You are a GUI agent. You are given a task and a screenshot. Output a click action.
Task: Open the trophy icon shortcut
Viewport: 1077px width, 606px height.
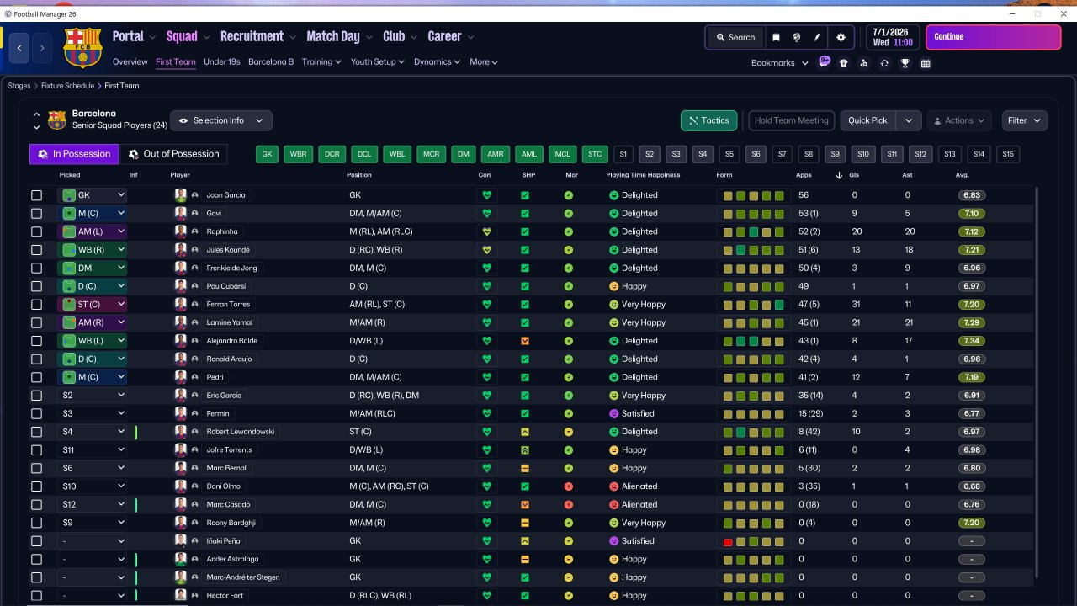click(905, 63)
